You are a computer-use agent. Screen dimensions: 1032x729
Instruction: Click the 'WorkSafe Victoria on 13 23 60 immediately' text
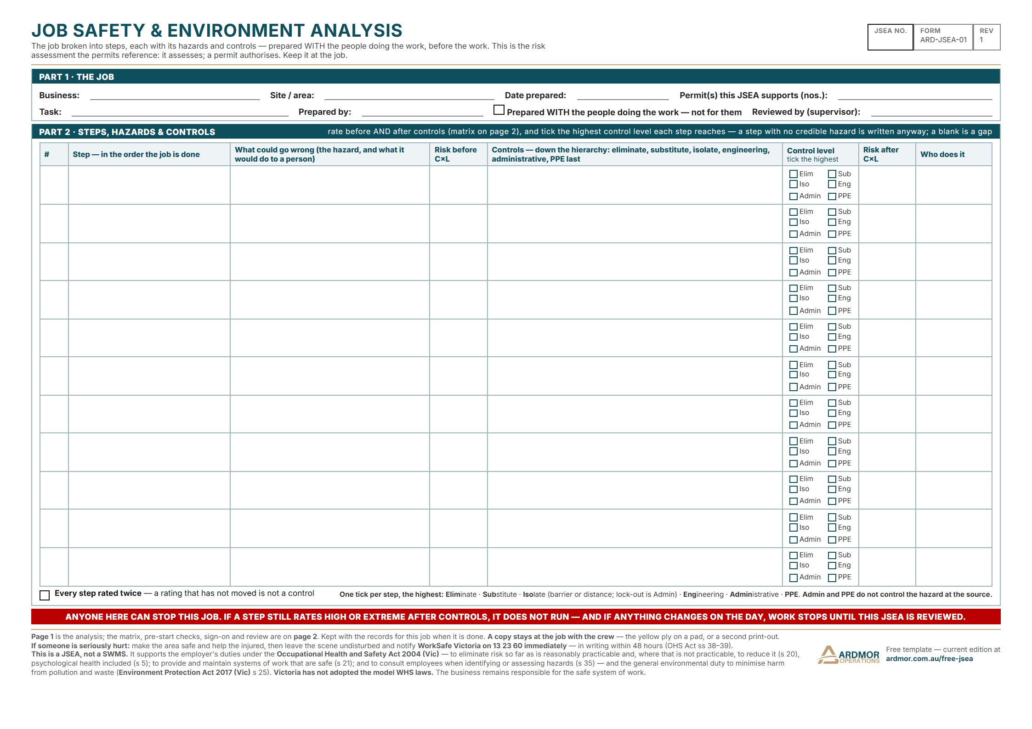tap(492, 645)
